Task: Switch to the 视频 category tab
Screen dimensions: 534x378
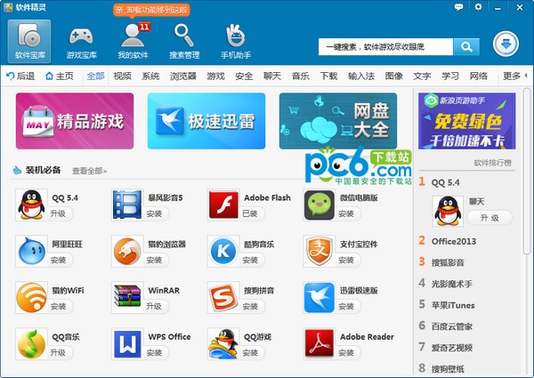Action: click(122, 76)
